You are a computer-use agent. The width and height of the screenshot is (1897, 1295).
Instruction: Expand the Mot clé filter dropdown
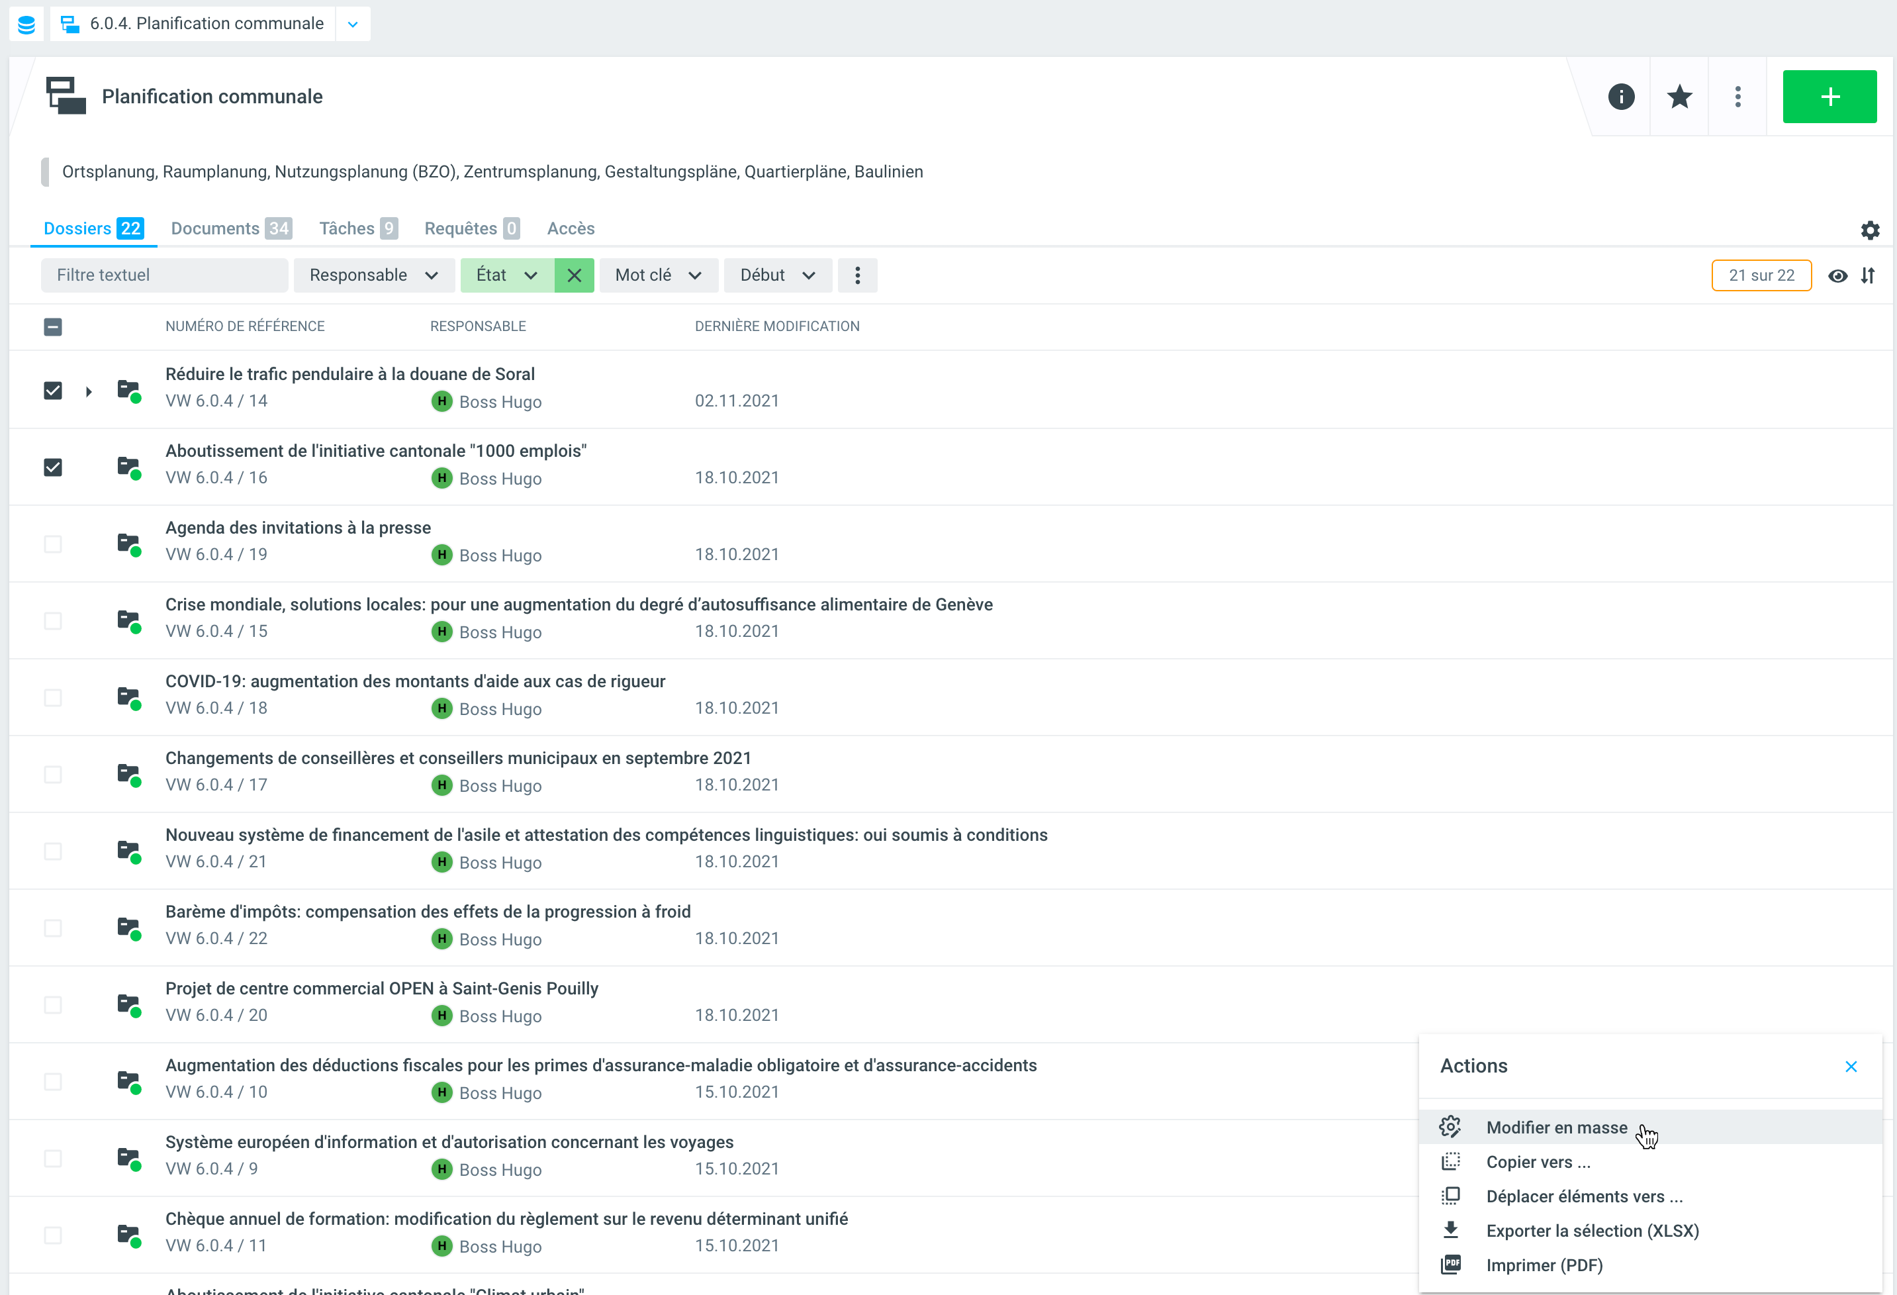658,275
